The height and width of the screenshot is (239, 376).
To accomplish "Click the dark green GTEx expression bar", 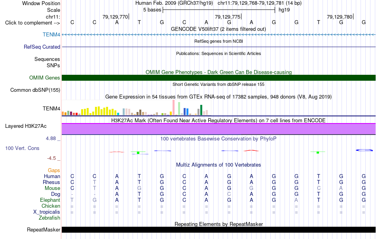I will tap(201, 110).
